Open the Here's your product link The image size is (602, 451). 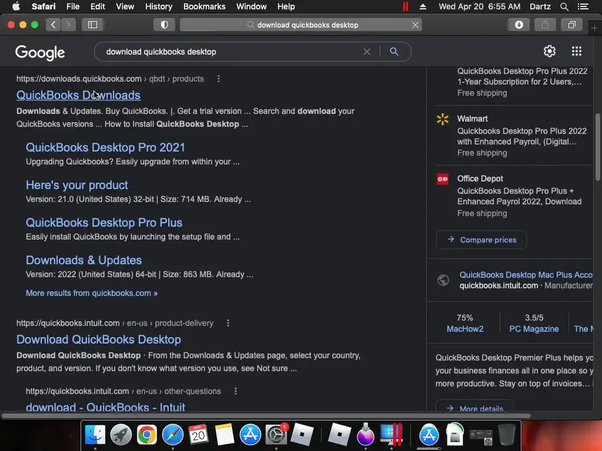tap(77, 185)
